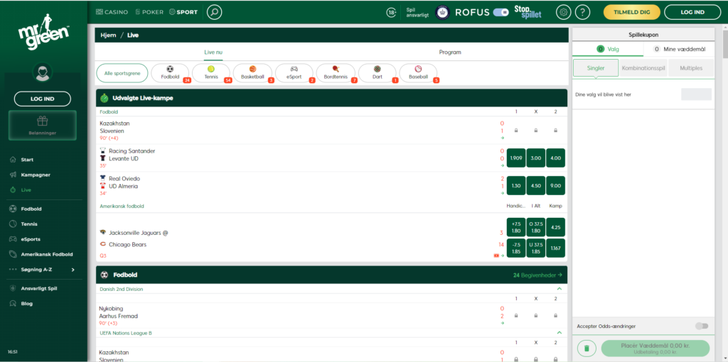Select Chicago Bears win at 1.167
The height and width of the screenshot is (362, 728).
click(x=556, y=248)
